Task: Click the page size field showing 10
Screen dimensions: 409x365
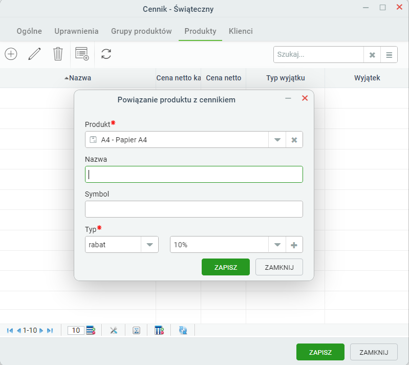Action: (76, 330)
